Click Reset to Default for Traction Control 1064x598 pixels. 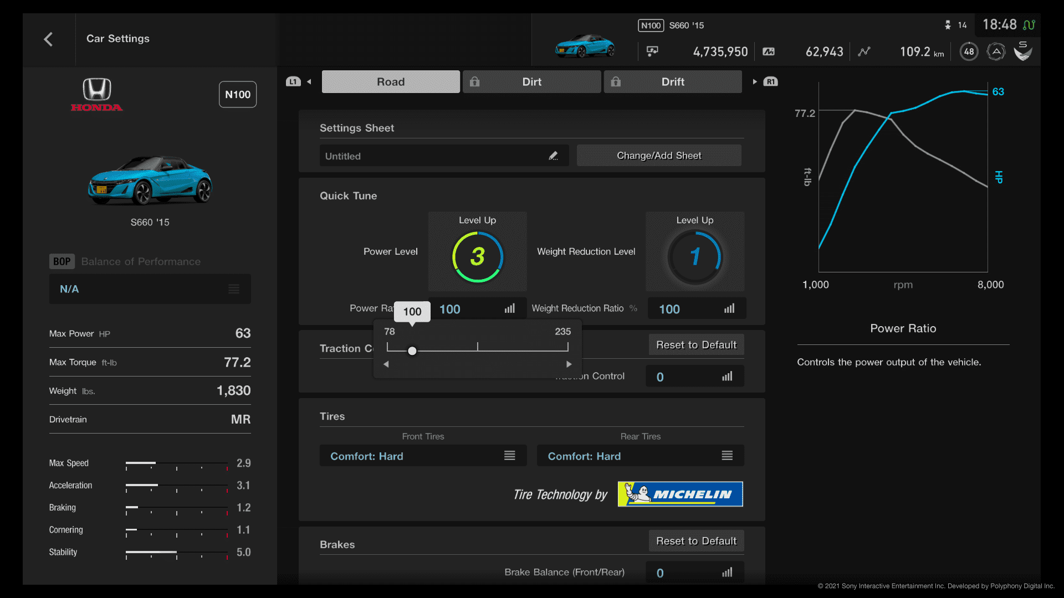pyautogui.click(x=697, y=345)
